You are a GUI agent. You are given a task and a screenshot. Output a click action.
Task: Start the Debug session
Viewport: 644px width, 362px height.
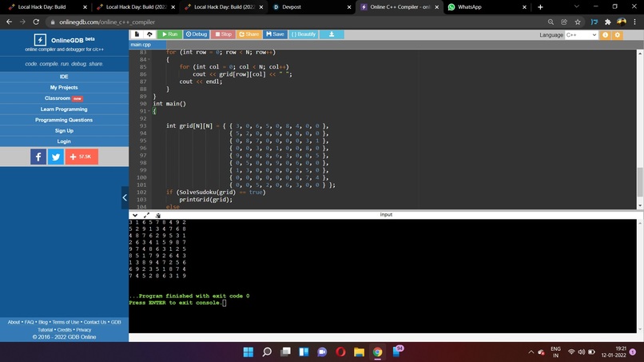(x=197, y=34)
